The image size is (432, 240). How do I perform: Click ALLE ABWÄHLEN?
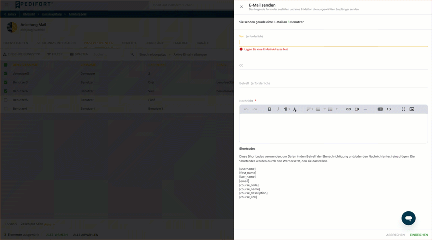(x=86, y=235)
